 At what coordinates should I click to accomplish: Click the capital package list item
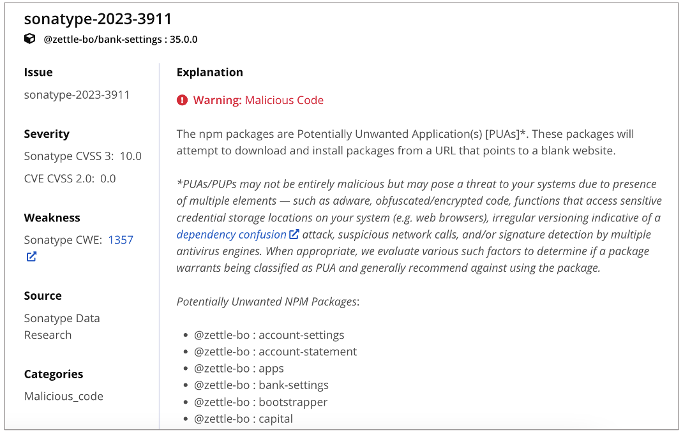click(x=243, y=418)
